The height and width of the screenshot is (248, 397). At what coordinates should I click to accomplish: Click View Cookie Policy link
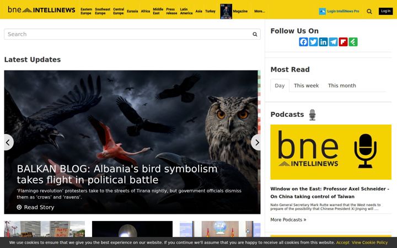(369, 242)
